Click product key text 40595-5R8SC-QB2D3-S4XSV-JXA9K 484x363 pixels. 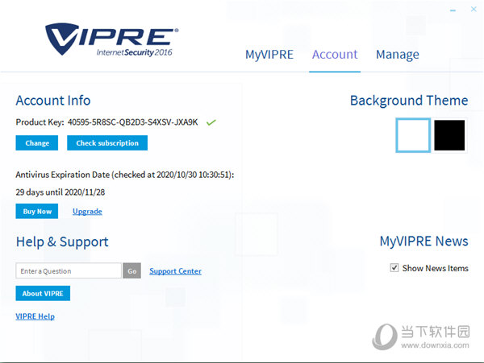click(x=133, y=122)
